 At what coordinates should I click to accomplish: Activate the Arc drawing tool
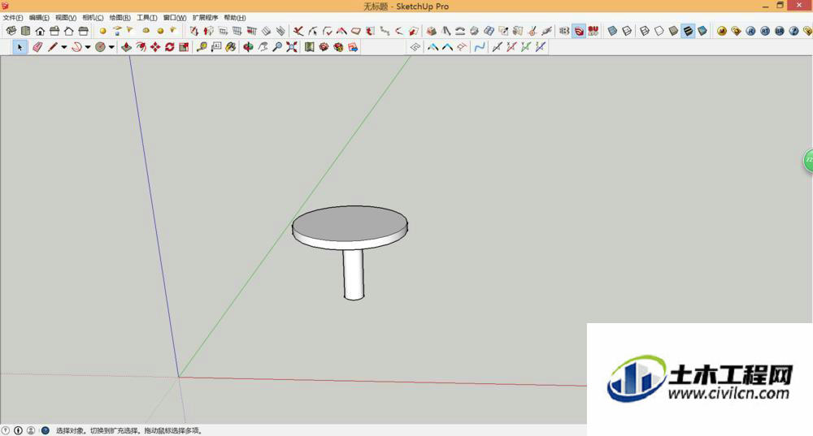(x=76, y=47)
